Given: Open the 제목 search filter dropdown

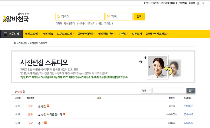Looking at the screenshot, I should click(x=146, y=91).
